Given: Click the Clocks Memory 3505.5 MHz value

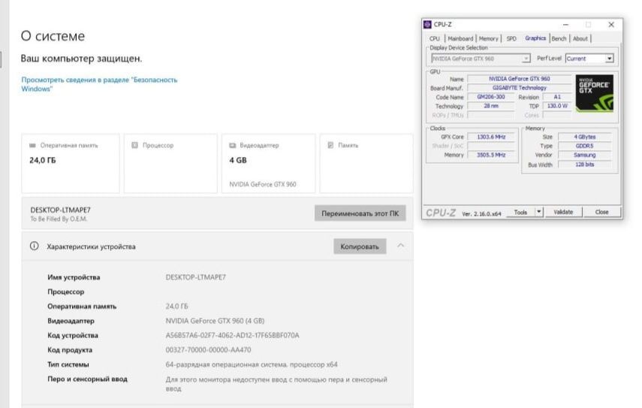Looking at the screenshot, I should (x=491, y=155).
